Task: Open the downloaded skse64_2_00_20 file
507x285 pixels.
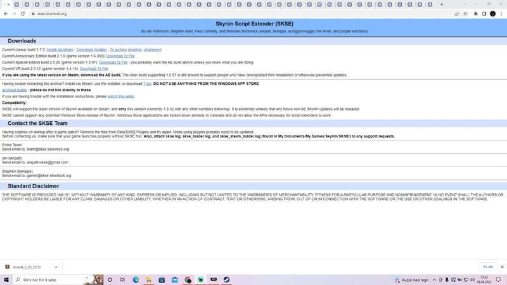Action: pos(27,267)
